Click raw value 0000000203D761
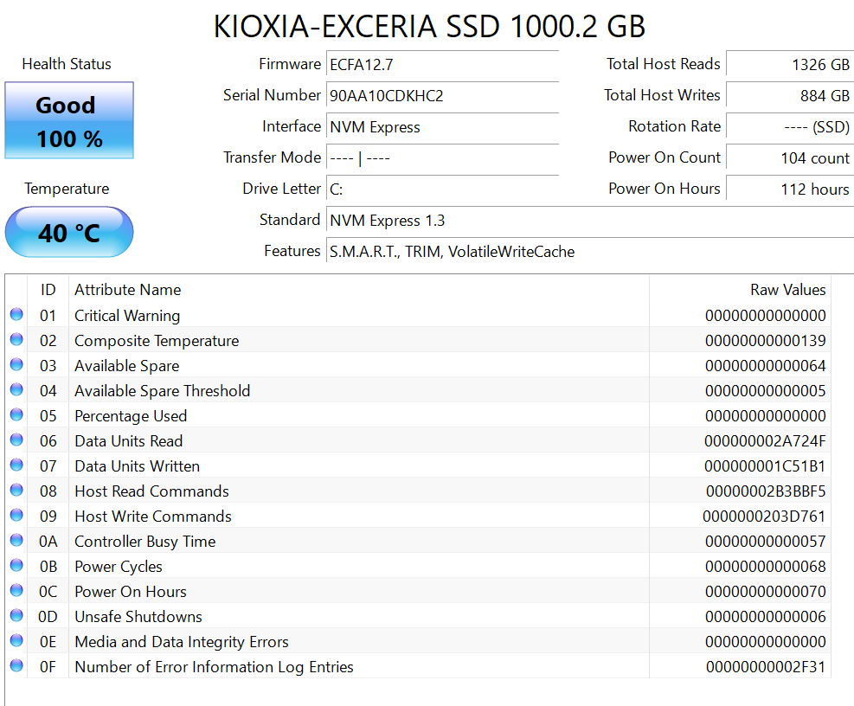854x706 pixels. [x=764, y=516]
